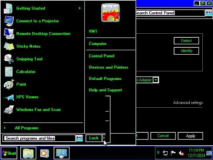
Task: Launch XPS Viewer
Action: tap(27, 97)
